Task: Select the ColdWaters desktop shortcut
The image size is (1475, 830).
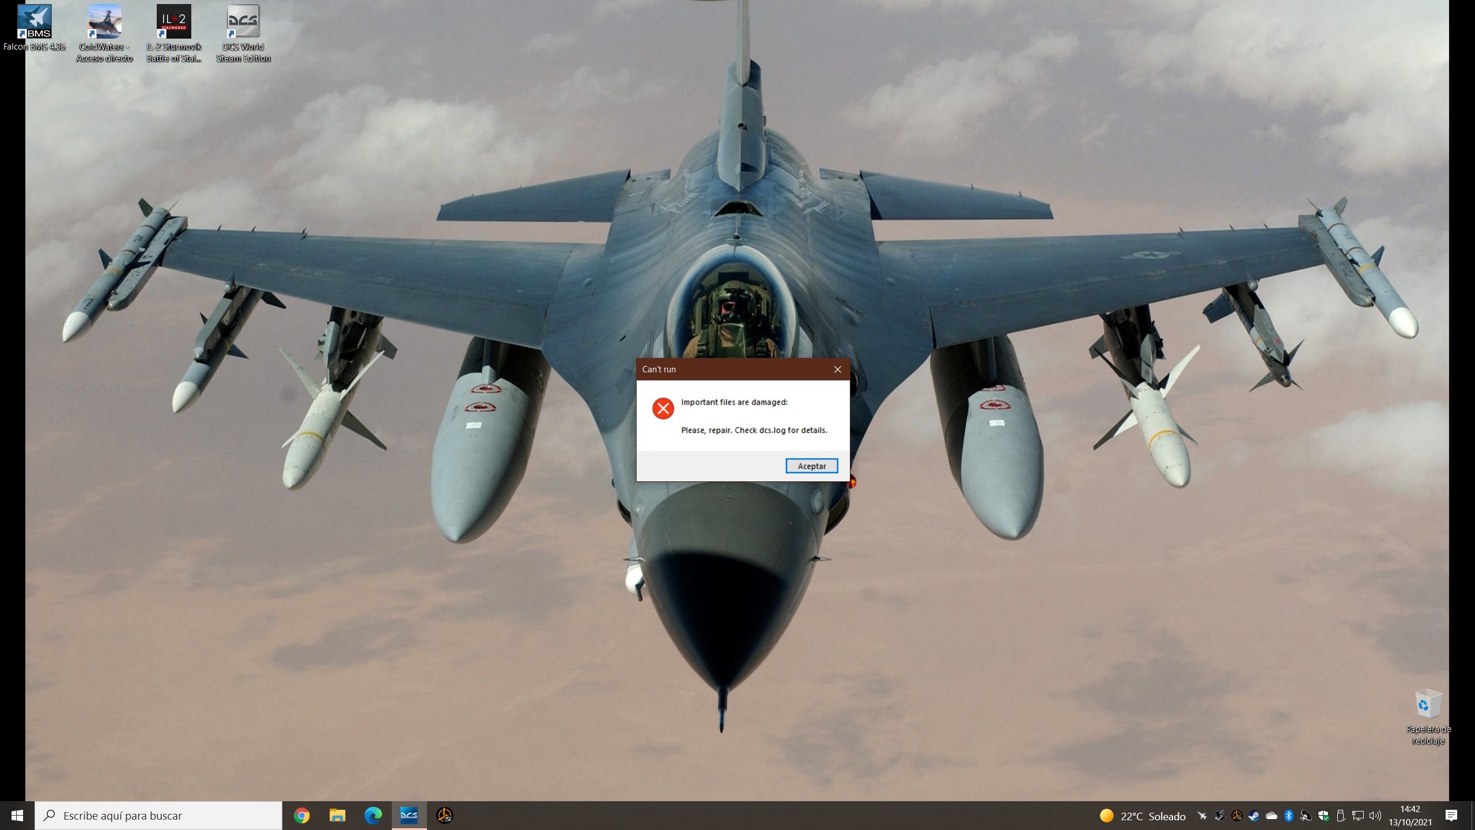Action: [x=104, y=33]
